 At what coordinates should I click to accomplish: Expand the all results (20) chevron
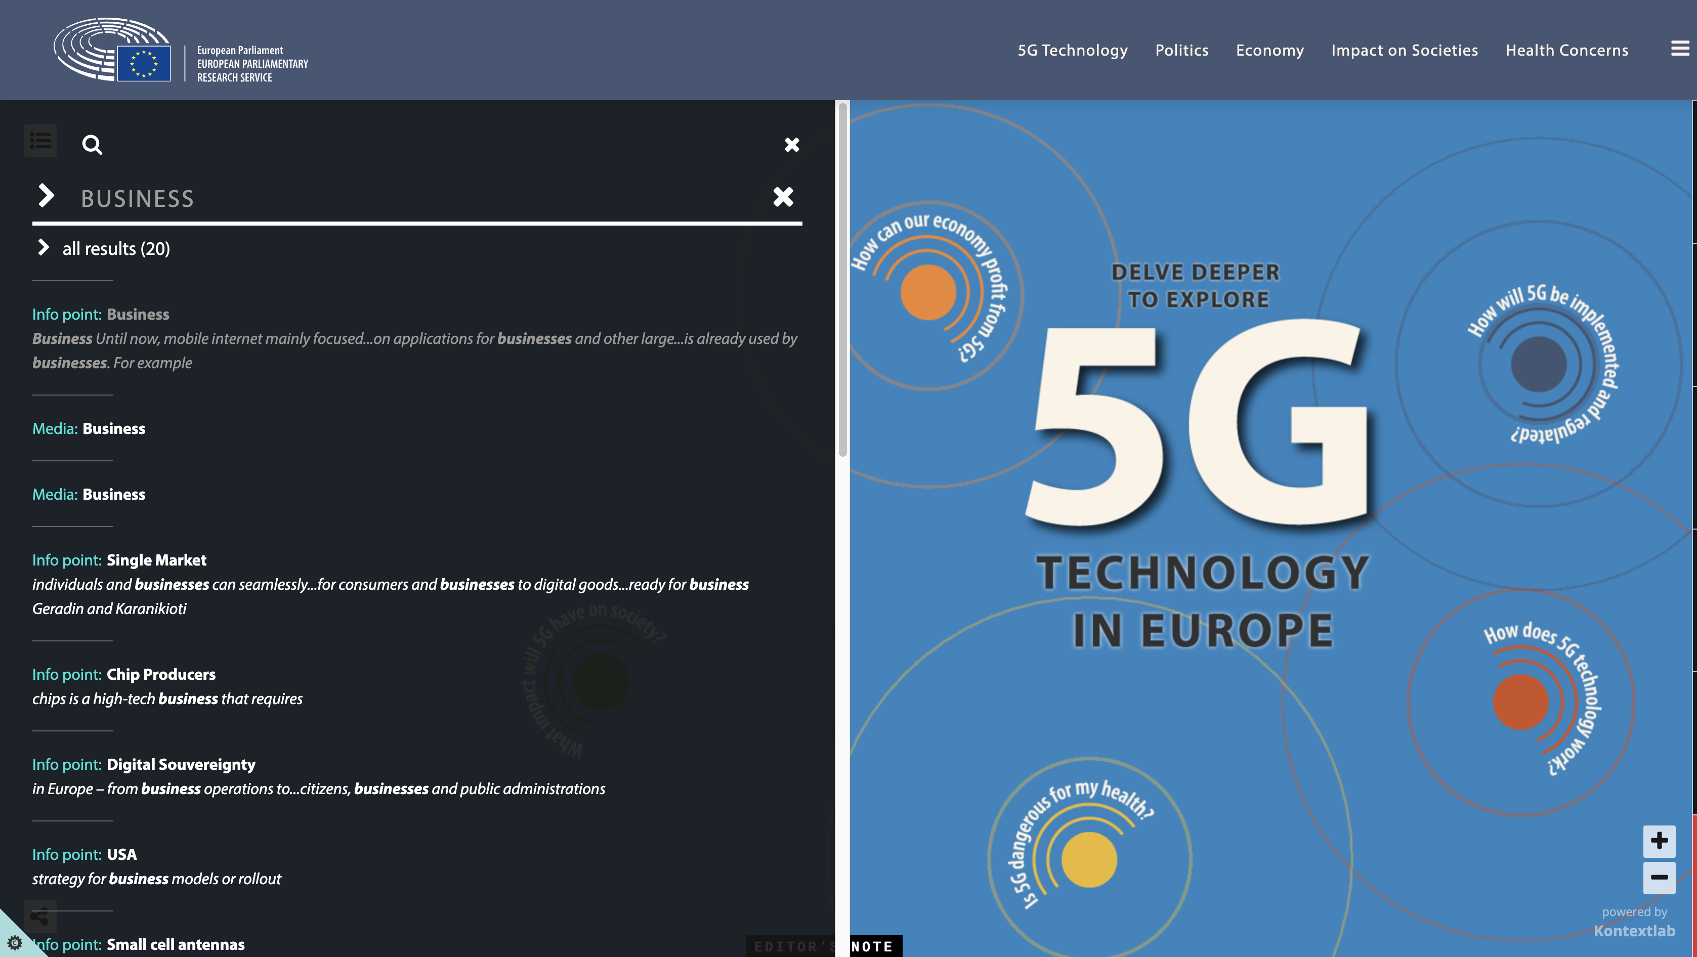click(44, 247)
